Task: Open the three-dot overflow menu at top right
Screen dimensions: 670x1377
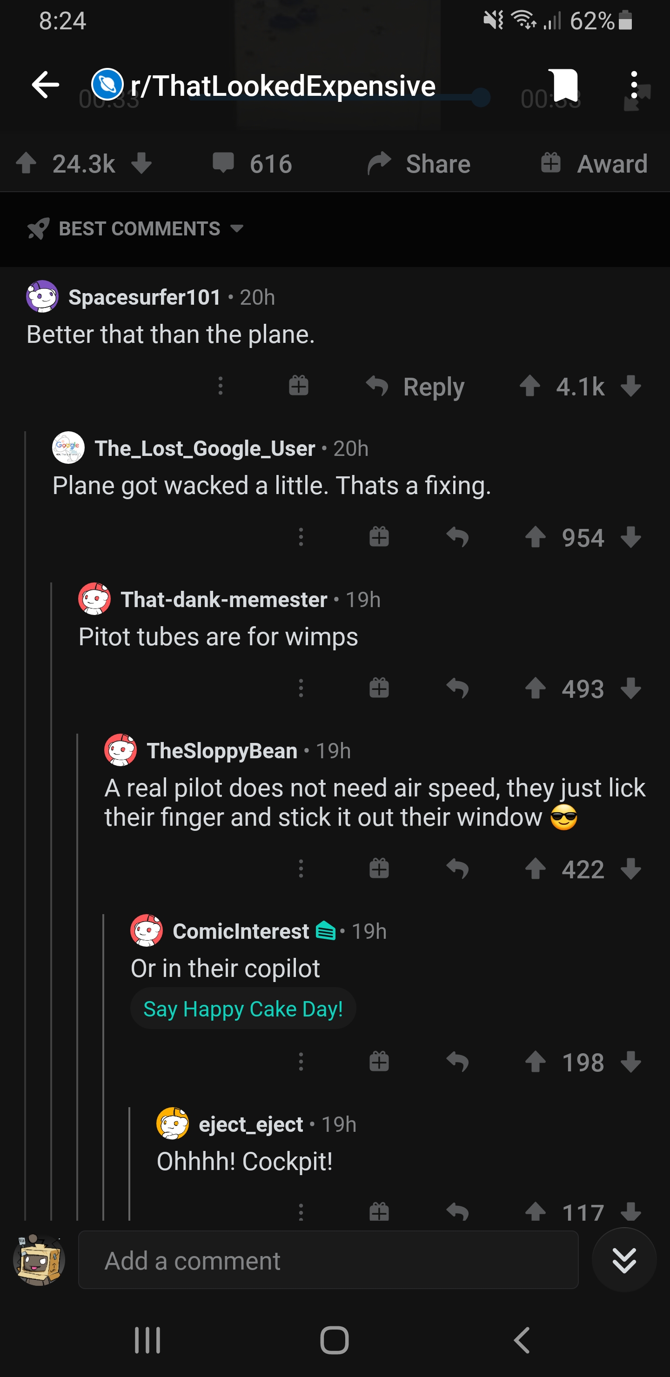Action: coord(634,85)
